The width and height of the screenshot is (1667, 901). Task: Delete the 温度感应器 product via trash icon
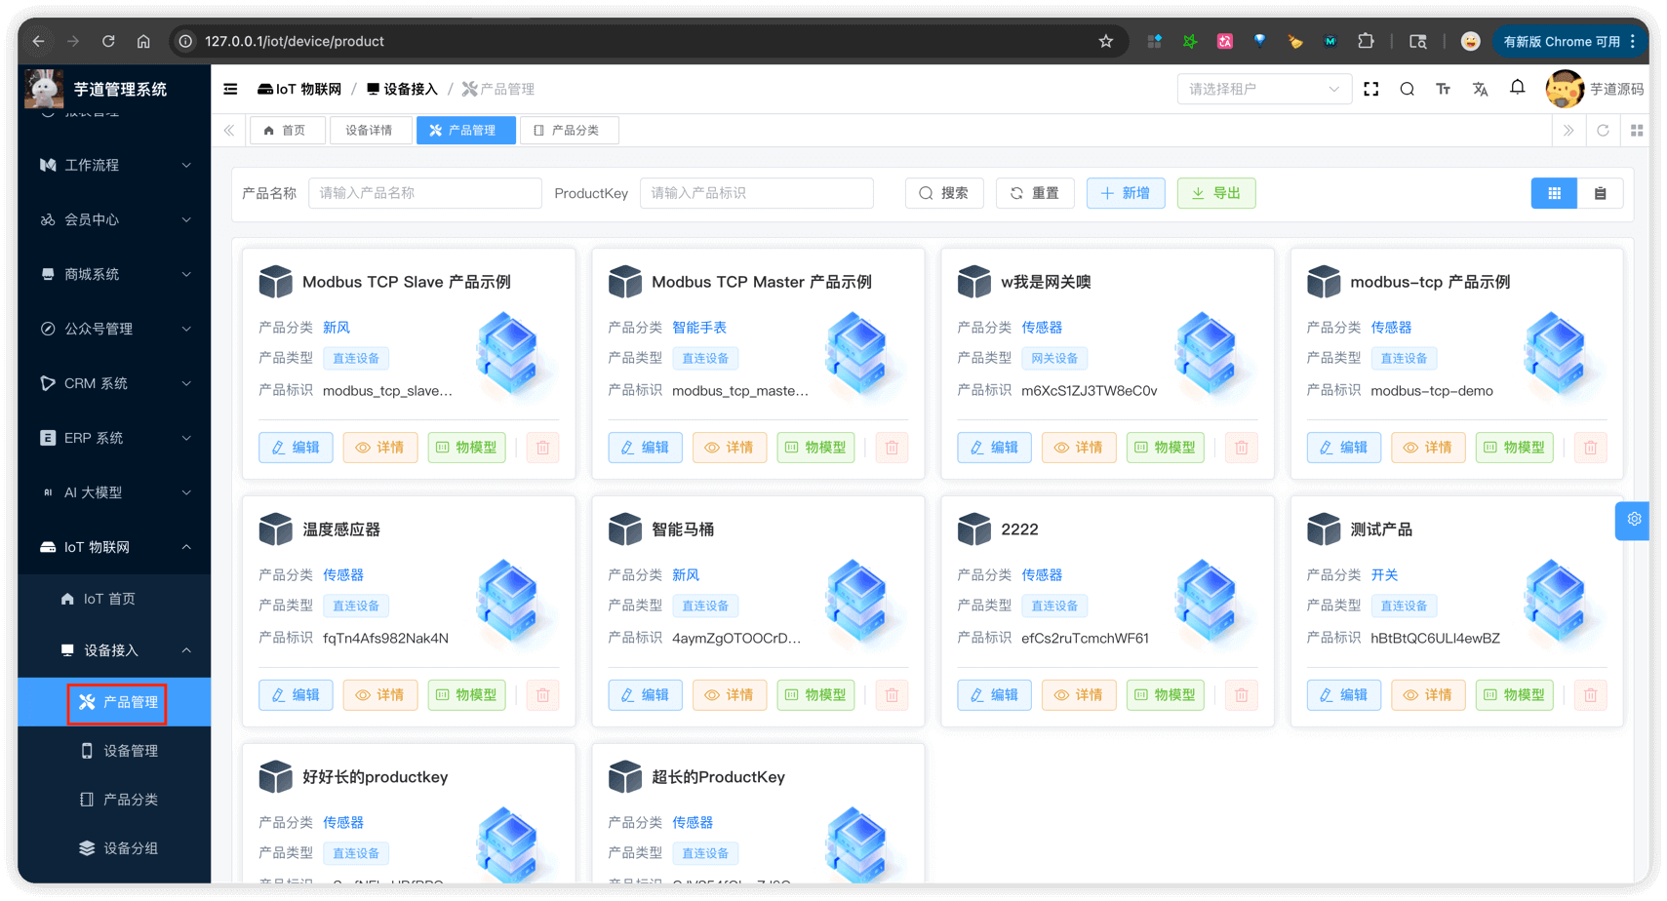pos(543,695)
